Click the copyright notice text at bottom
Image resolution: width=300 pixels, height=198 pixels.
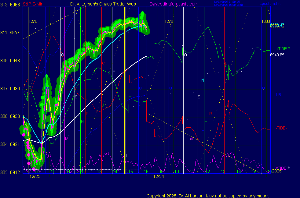pos(209,196)
